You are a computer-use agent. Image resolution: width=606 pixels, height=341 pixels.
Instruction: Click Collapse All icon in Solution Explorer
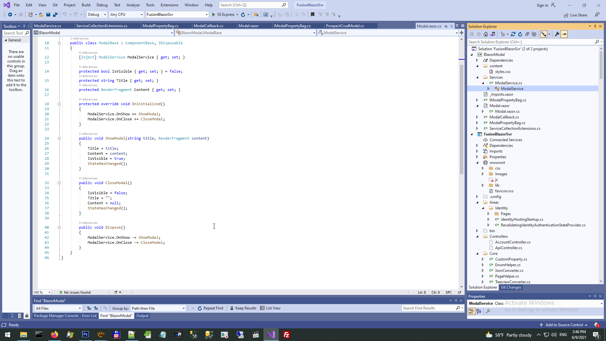527,34
